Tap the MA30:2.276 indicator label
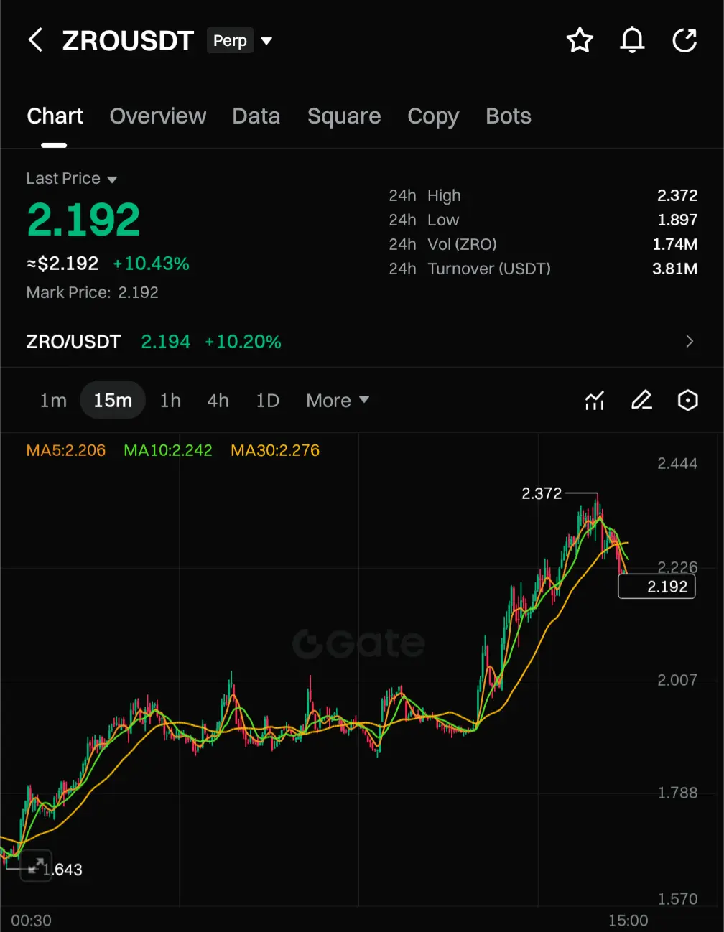Viewport: 724px width, 932px height. (x=275, y=450)
